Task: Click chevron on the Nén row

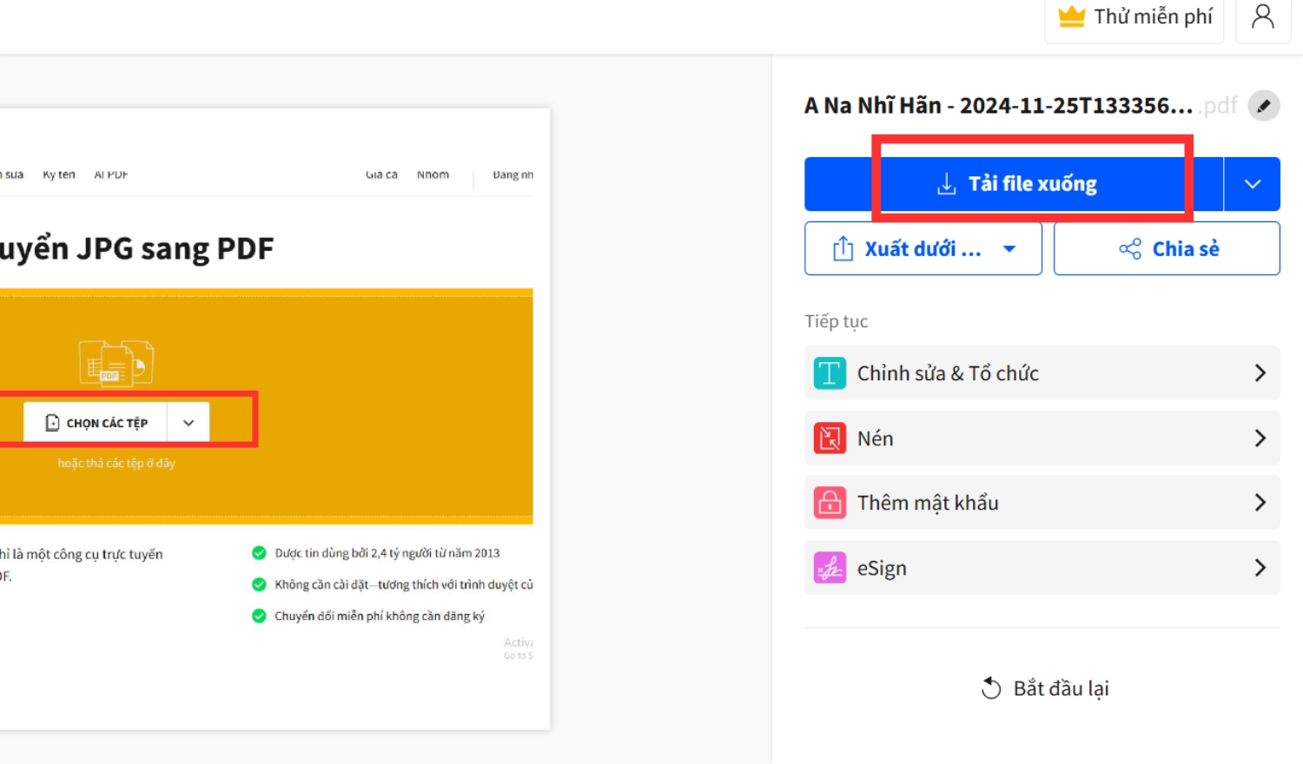Action: [1260, 438]
